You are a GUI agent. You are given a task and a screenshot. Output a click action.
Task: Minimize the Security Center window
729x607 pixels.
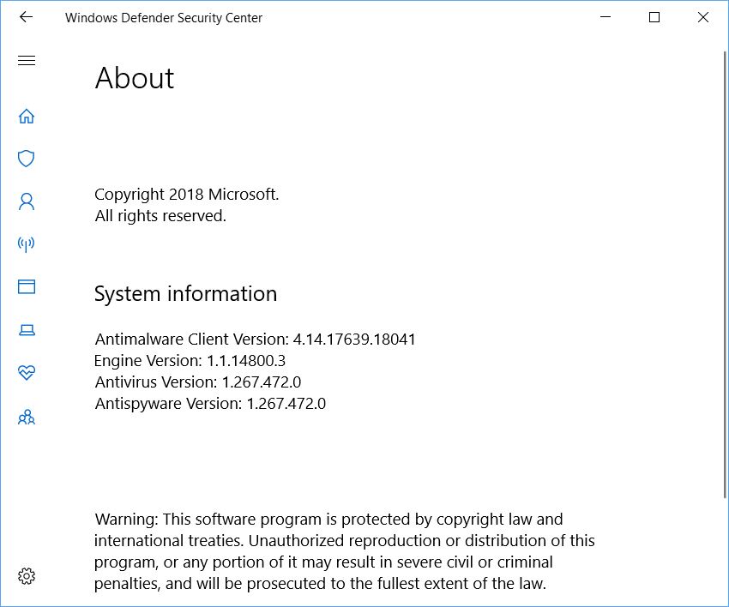[605, 17]
